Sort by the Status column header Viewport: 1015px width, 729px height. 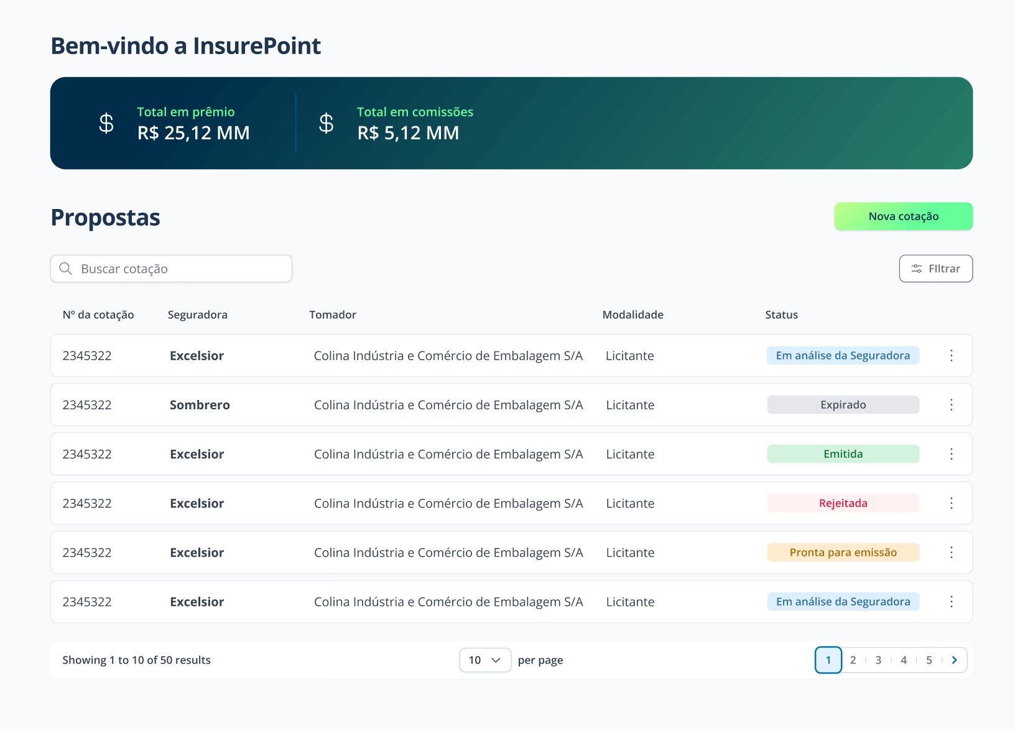tap(781, 315)
